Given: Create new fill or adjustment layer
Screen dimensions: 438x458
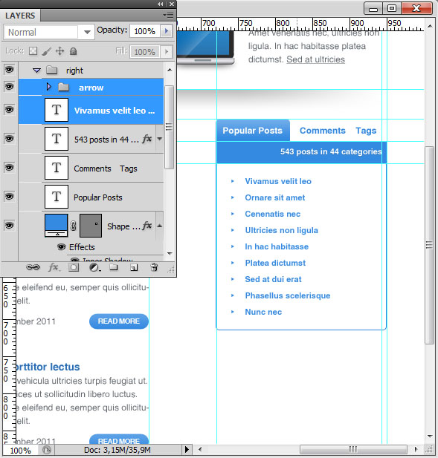Looking at the screenshot, I should click(x=94, y=267).
